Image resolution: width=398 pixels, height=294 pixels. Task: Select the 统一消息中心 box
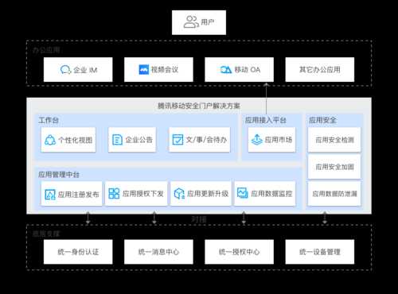(158, 252)
